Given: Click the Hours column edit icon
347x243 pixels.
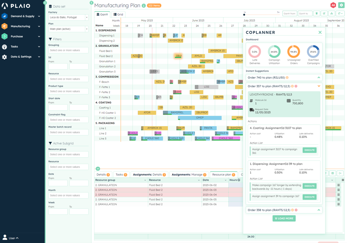Looking at the screenshot, I should click(x=239, y=180).
